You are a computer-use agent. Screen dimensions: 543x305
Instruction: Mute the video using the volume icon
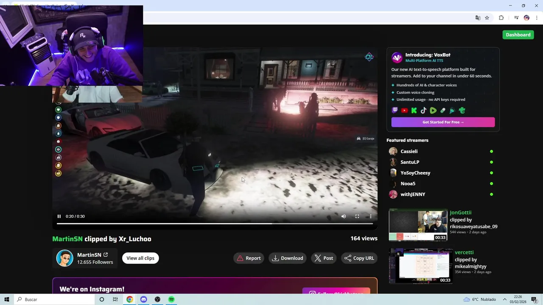pos(344,216)
